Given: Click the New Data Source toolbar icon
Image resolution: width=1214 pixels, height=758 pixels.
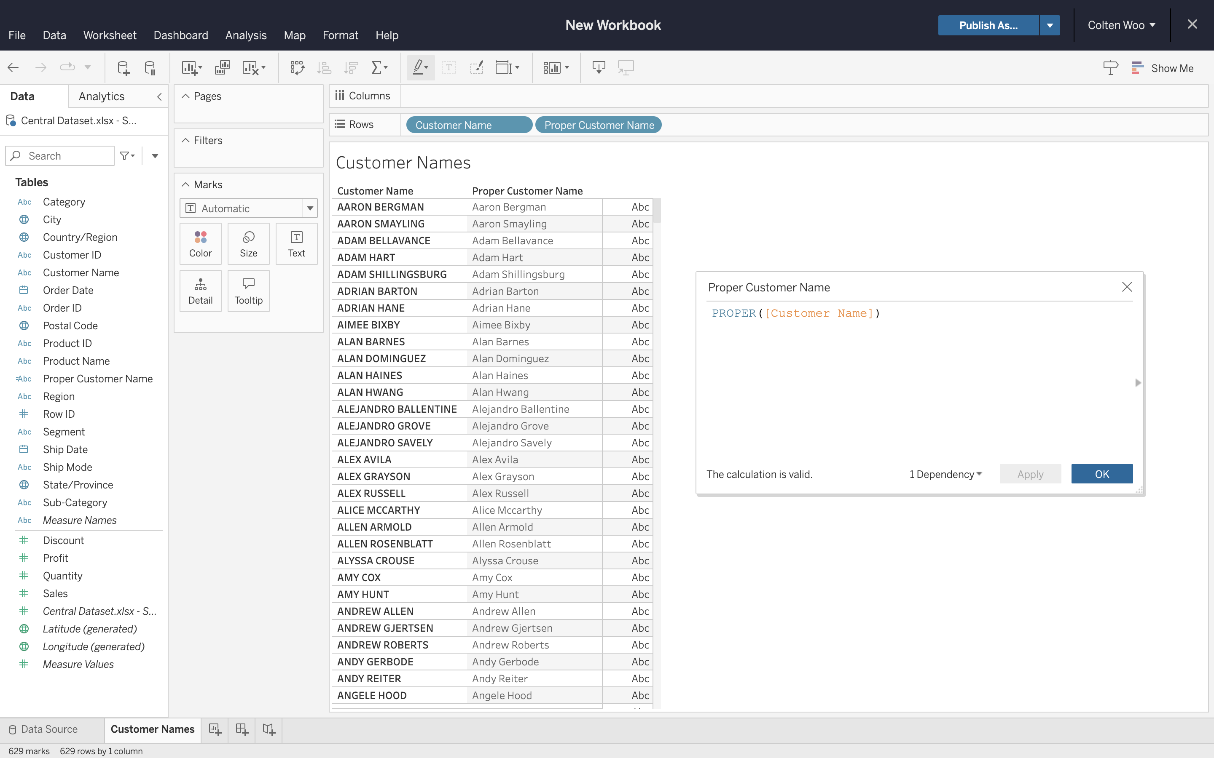Looking at the screenshot, I should click(123, 68).
